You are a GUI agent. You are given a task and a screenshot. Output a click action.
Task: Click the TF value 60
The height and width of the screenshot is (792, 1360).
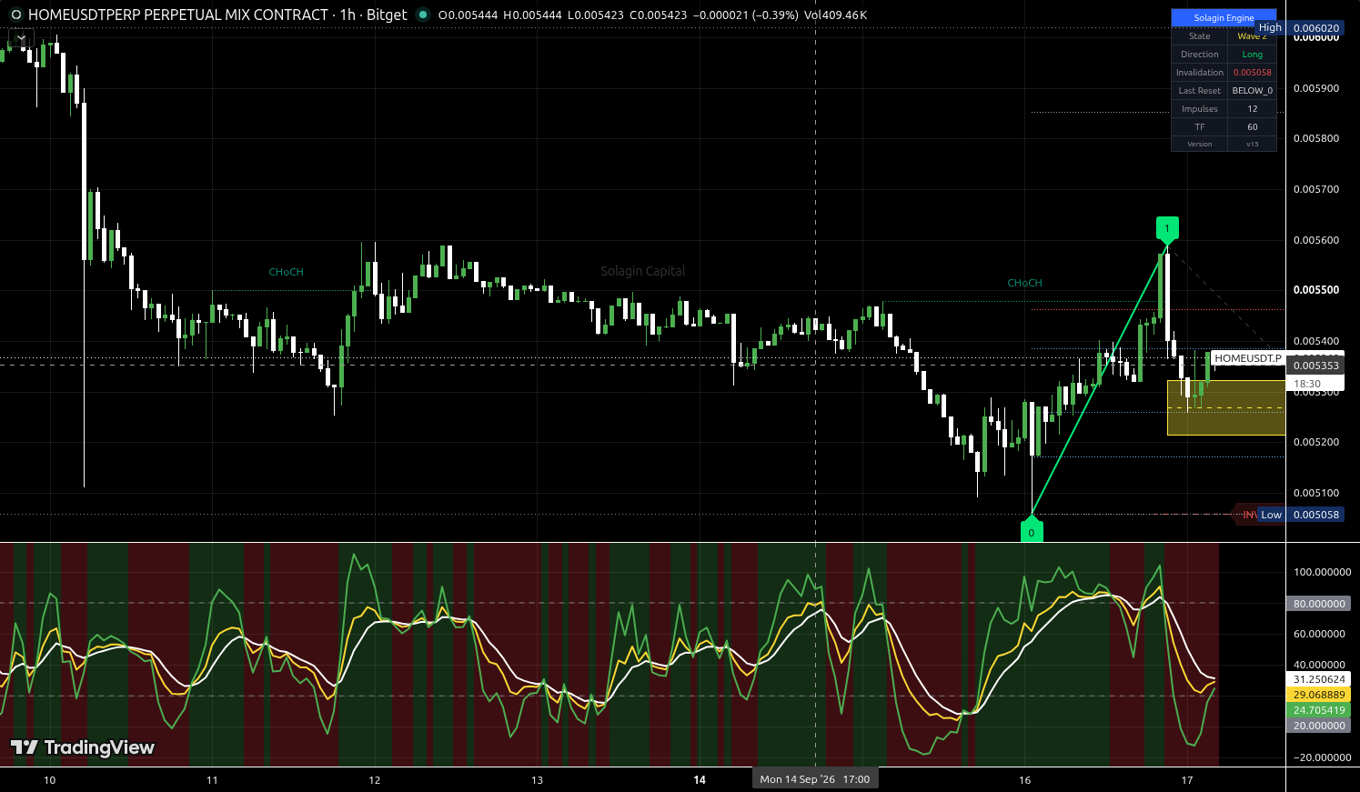(1253, 127)
